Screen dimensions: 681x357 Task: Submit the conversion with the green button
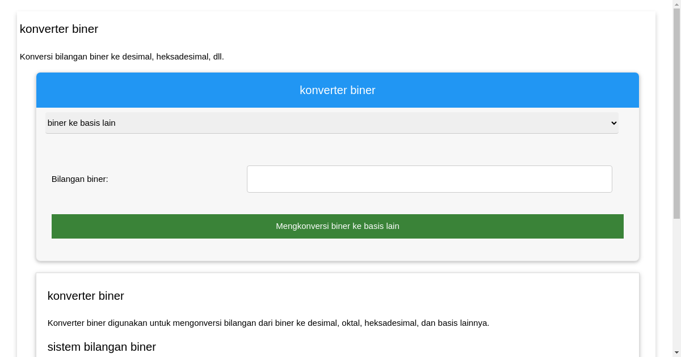[x=337, y=226]
